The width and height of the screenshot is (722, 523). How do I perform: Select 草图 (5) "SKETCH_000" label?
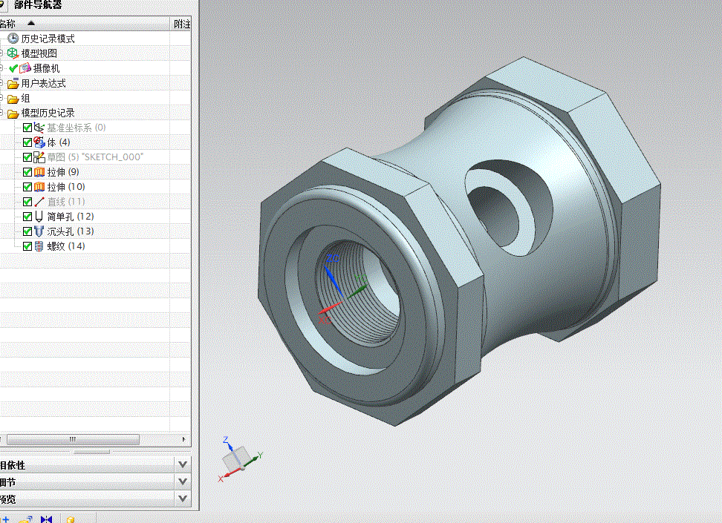[95, 157]
